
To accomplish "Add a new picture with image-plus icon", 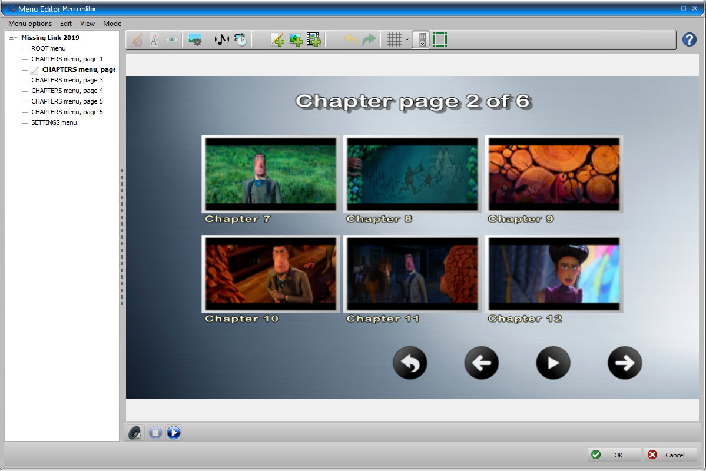I will pos(296,39).
